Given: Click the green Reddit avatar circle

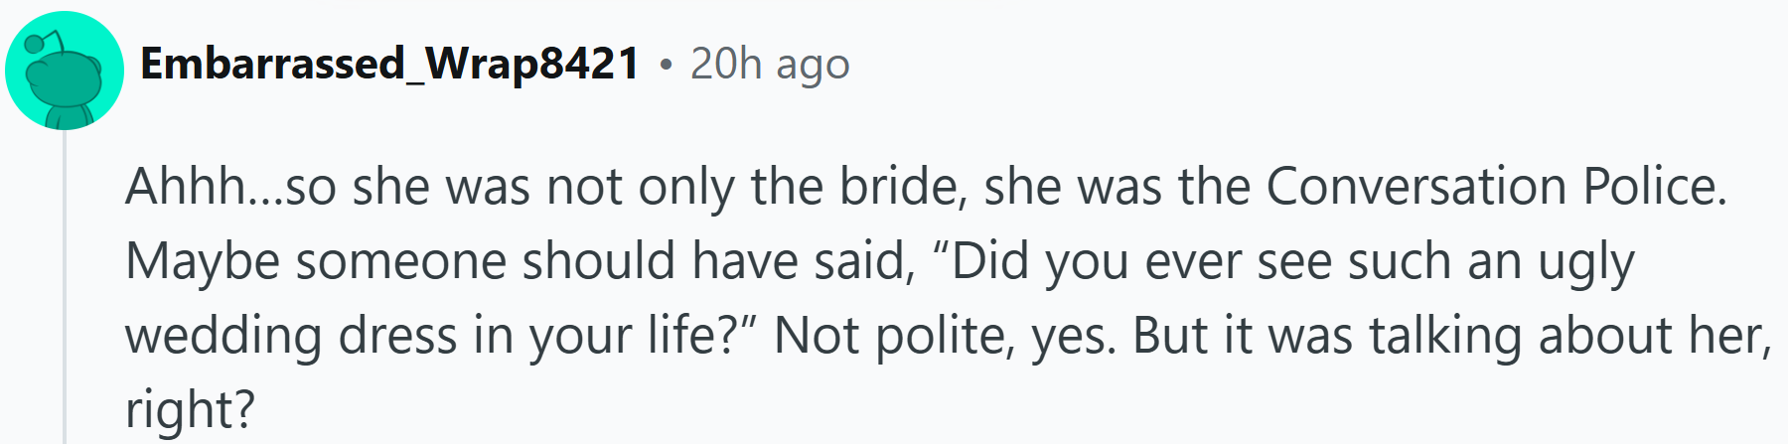Looking at the screenshot, I should pos(65,71).
